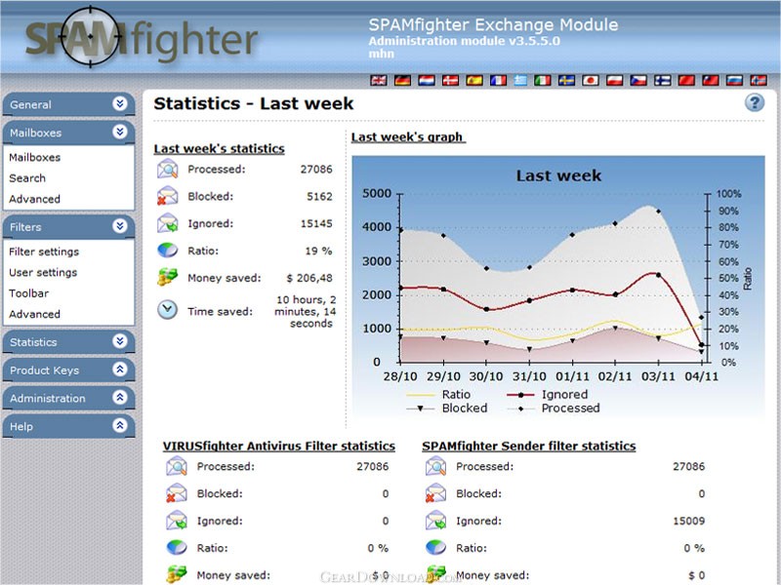The image size is (781, 585).
Task: Click Sender filter Ignored value 15009
Action: (x=689, y=521)
